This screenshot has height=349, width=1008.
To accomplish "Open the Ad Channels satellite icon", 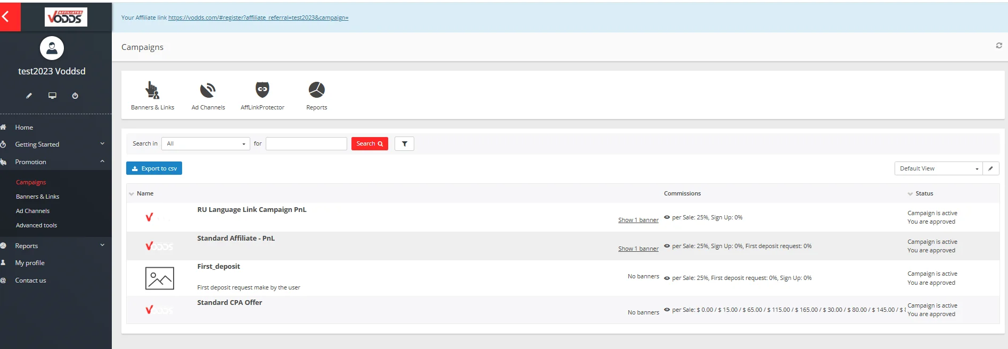I will (x=208, y=90).
